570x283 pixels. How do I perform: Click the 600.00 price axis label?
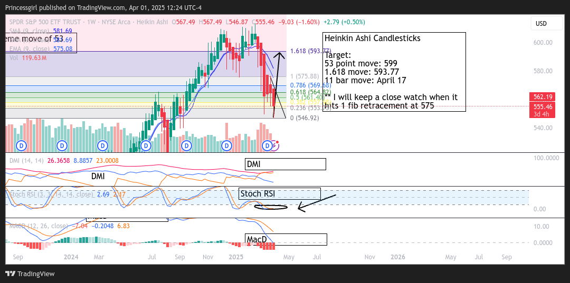point(542,43)
